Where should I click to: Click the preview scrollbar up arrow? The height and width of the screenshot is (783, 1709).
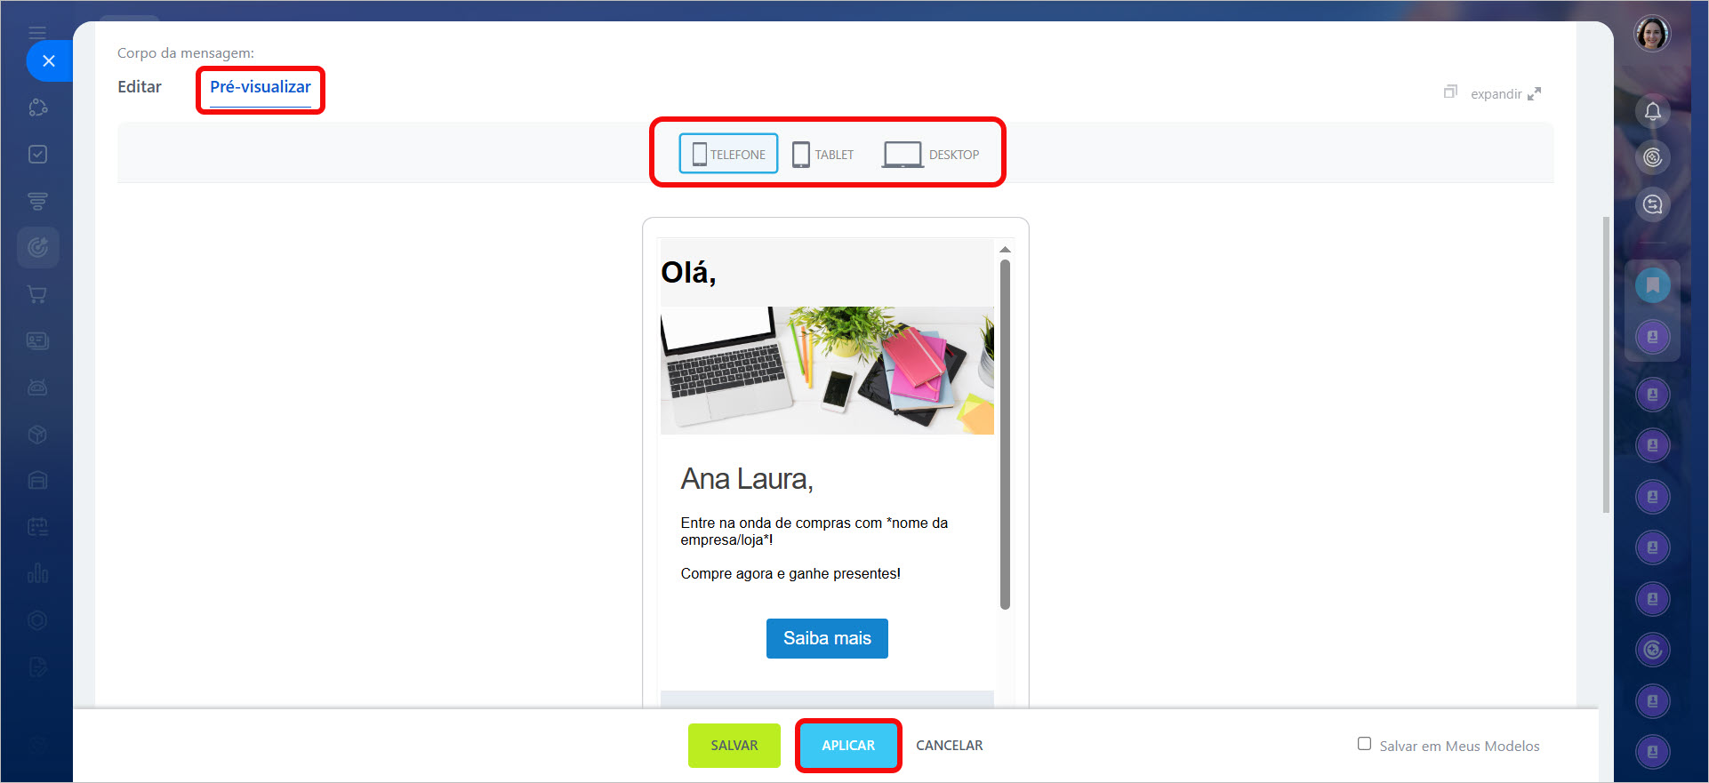pyautogui.click(x=1005, y=250)
